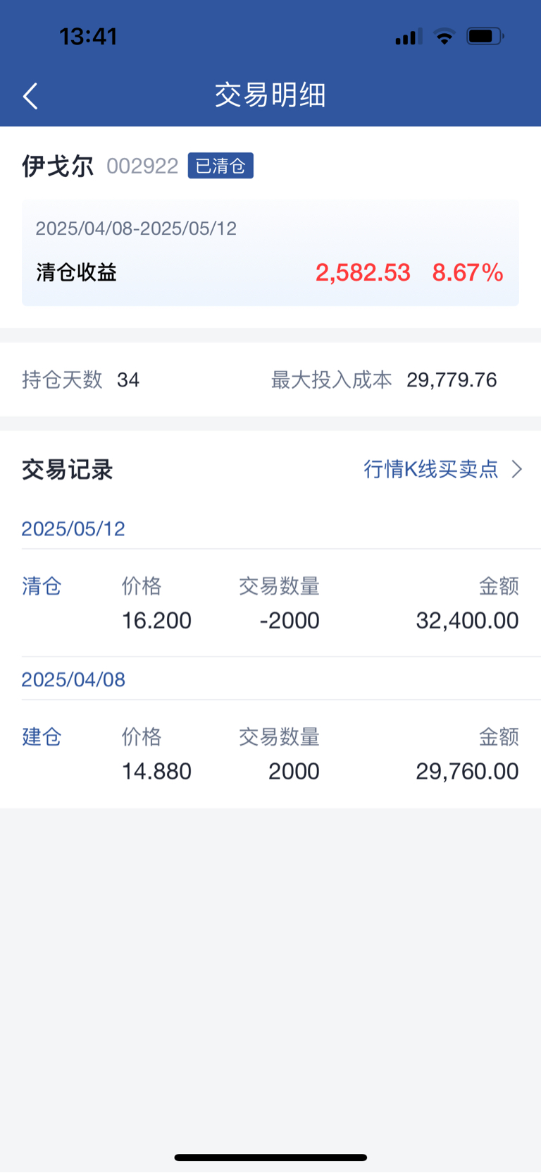Tap the home indicator bar
Image resolution: width=541 pixels, height=1173 pixels.
pos(270,1157)
